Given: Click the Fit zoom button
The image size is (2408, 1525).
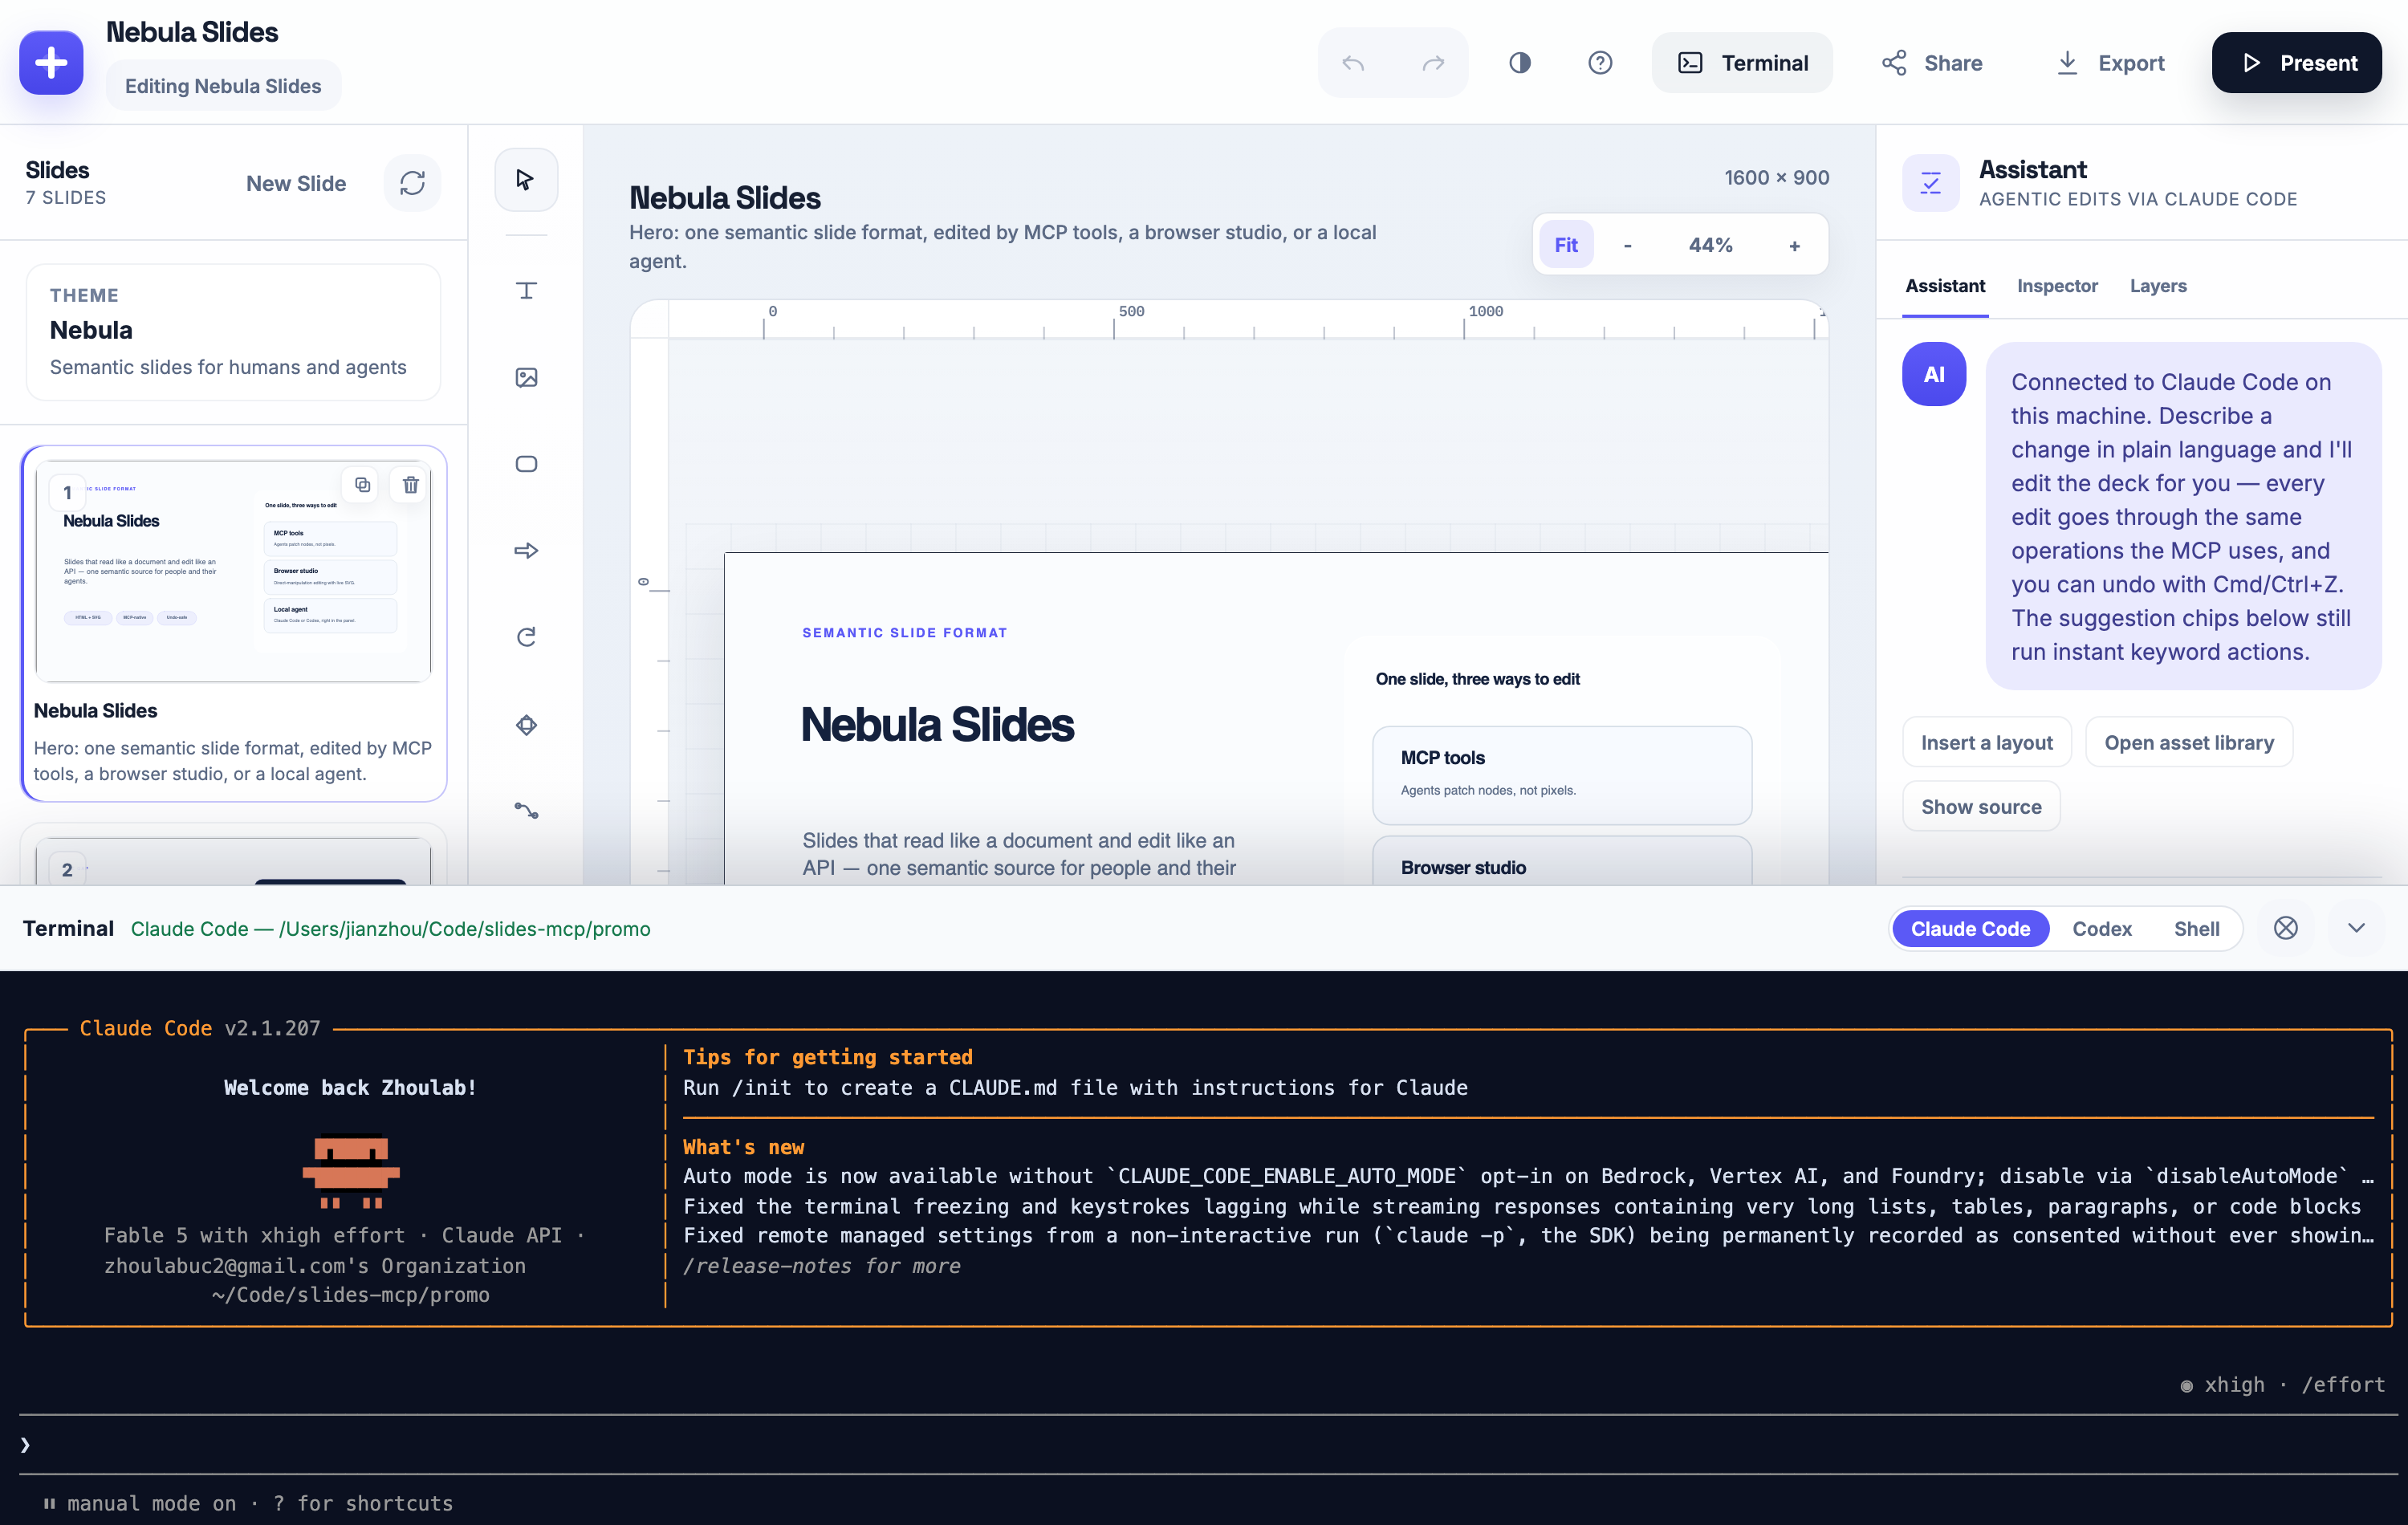Looking at the screenshot, I should [x=1566, y=245].
